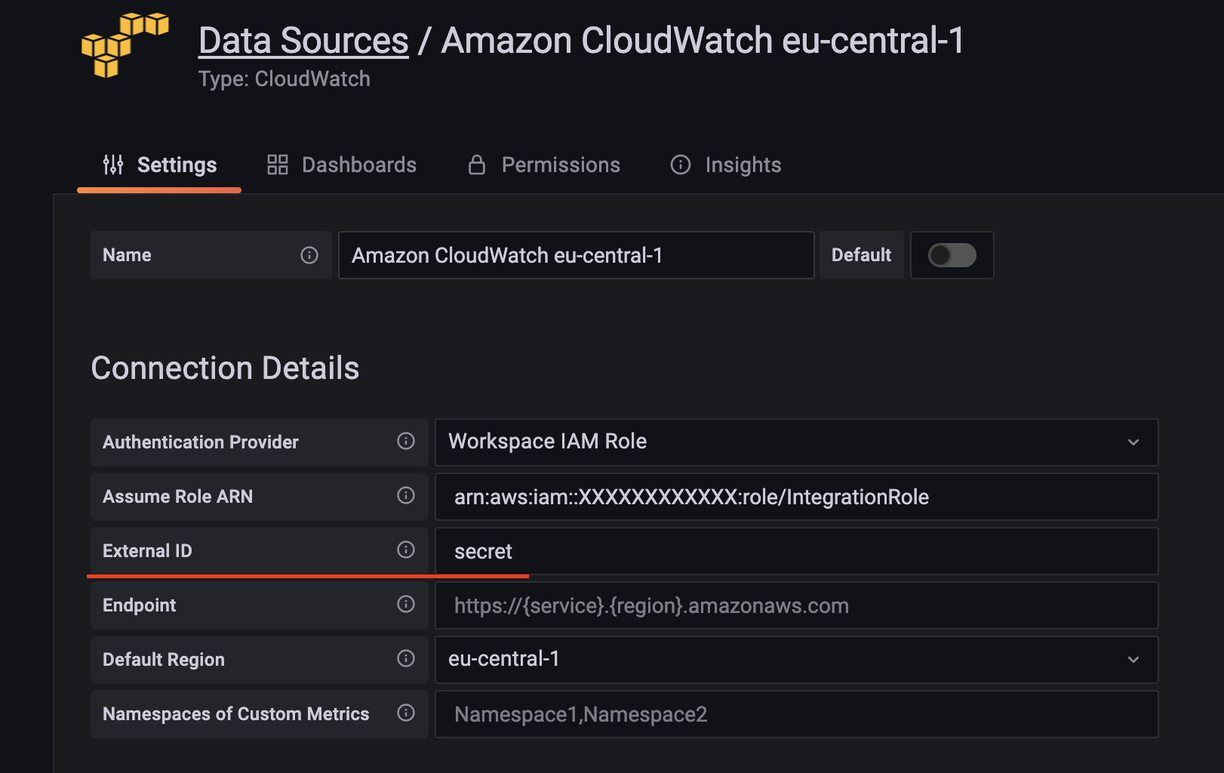Click the Default Region info icon
This screenshot has width=1224, height=773.
tap(406, 659)
